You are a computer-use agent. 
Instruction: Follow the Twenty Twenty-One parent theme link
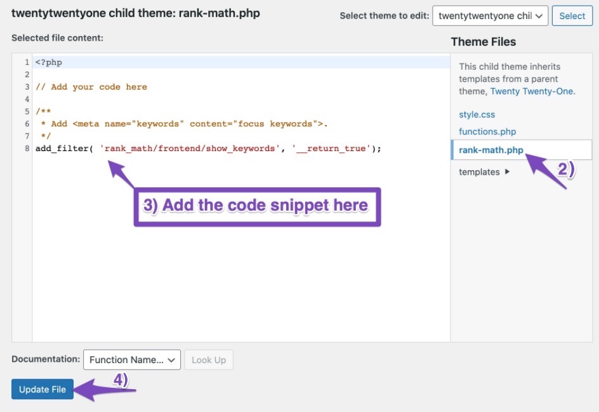(x=532, y=91)
